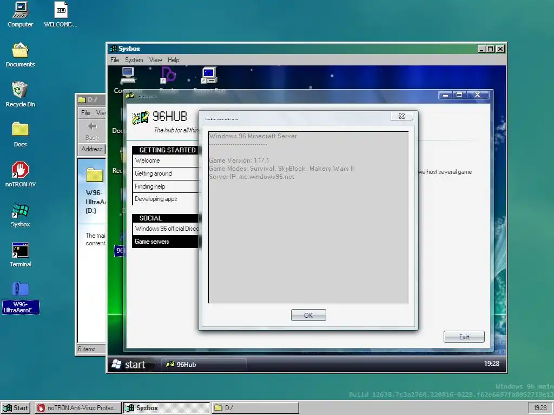
Task: Switch to D:/ taskbar item
Action: 255,408
